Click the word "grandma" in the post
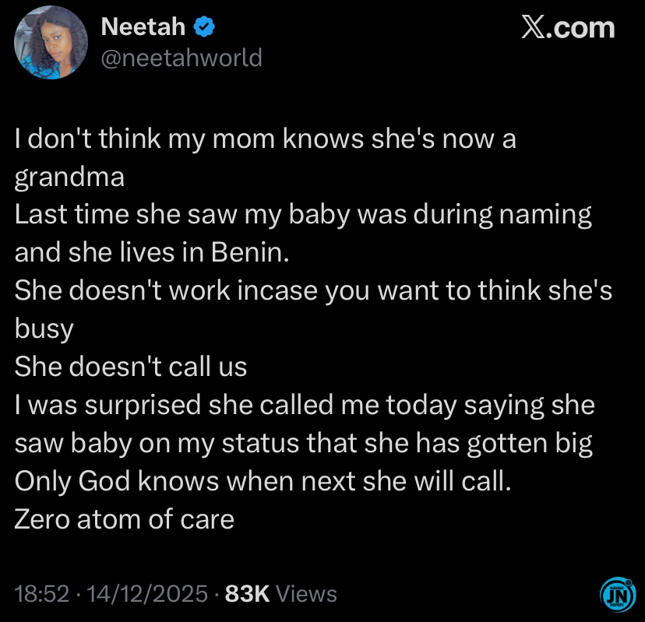Viewport: 645px width, 622px height. (x=69, y=177)
